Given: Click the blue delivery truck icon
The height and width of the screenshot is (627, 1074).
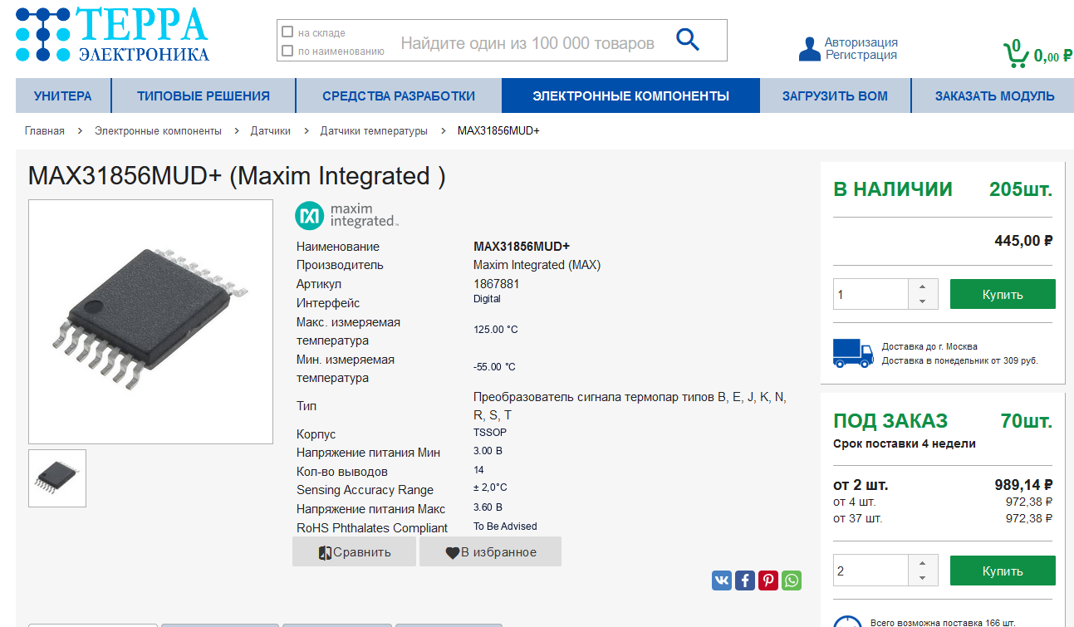Looking at the screenshot, I should [853, 353].
